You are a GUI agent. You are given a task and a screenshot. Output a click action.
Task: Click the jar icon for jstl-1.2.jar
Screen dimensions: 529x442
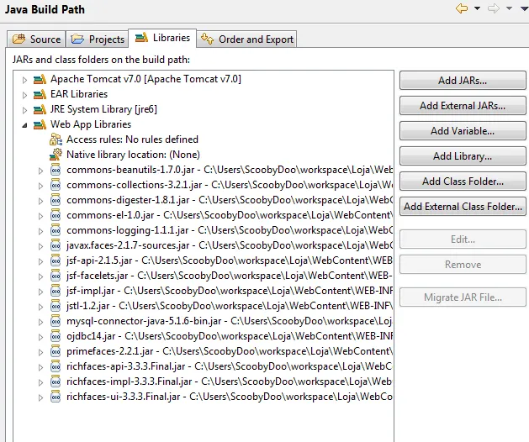[56, 306]
